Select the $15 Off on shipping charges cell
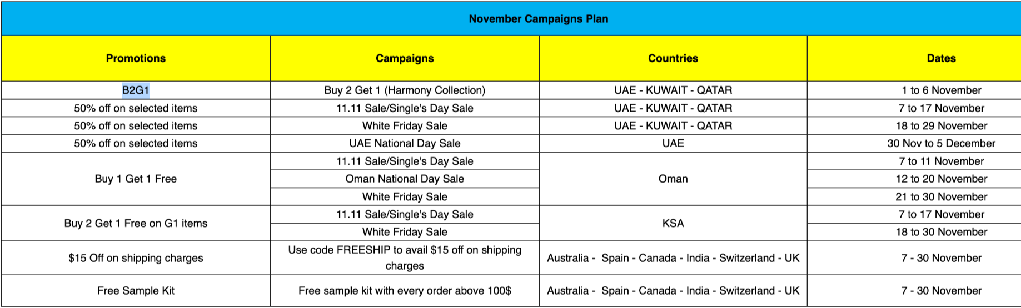Image resolution: width=1021 pixels, height=308 pixels. pos(136,258)
